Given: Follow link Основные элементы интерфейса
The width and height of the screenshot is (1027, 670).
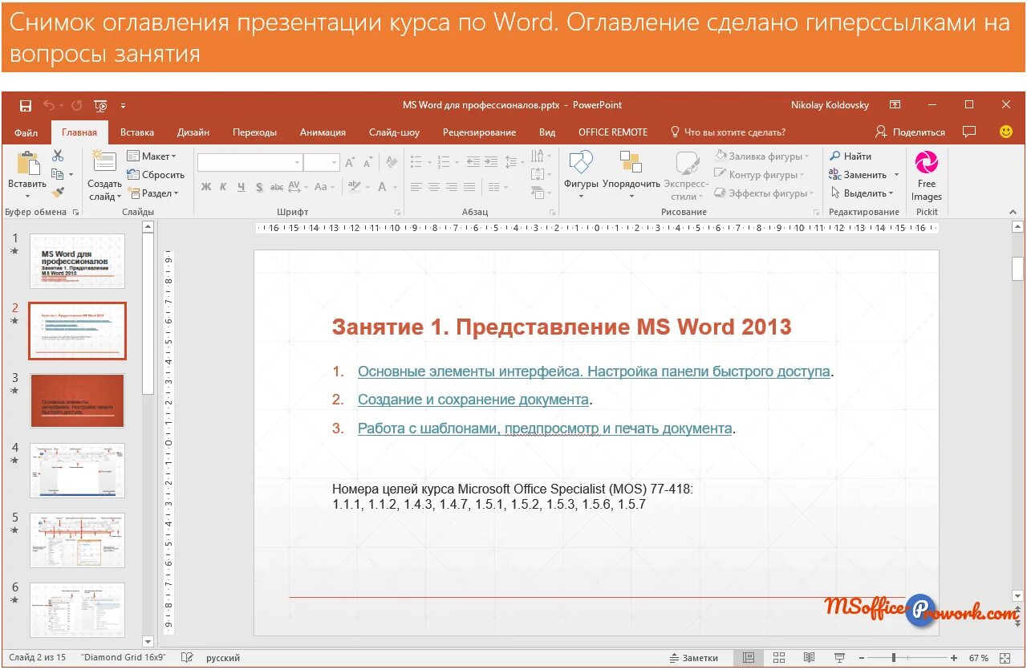Looking at the screenshot, I should point(594,372).
